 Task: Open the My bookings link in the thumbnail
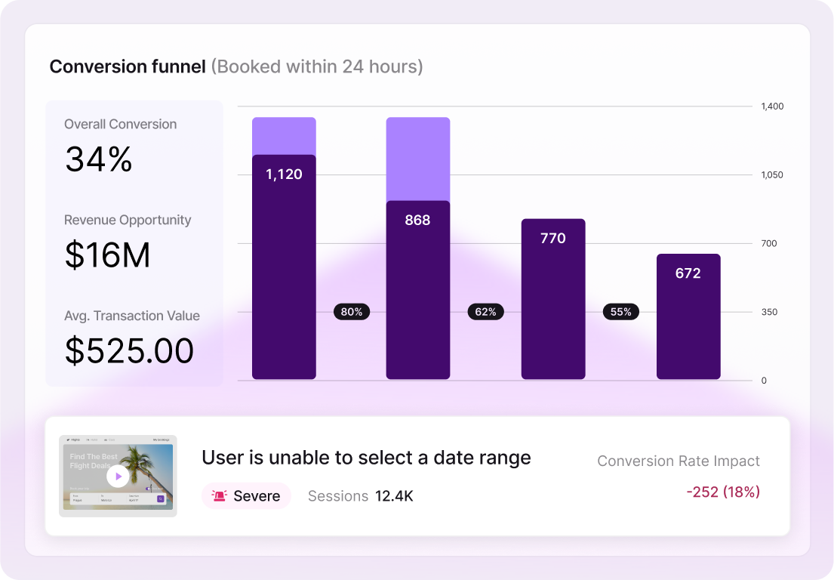pyautogui.click(x=162, y=439)
